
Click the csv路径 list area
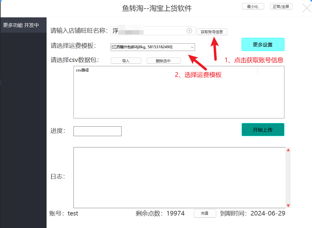point(179,92)
